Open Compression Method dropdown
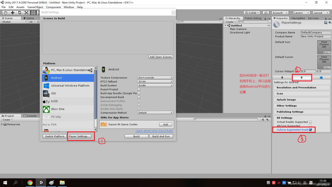The width and height of the screenshot is (332, 187). point(155,113)
